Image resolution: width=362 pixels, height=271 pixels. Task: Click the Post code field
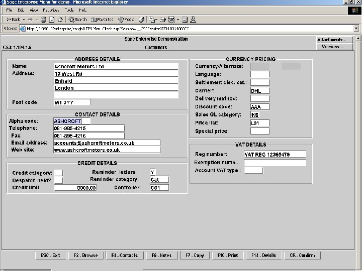pyautogui.click(x=72, y=102)
